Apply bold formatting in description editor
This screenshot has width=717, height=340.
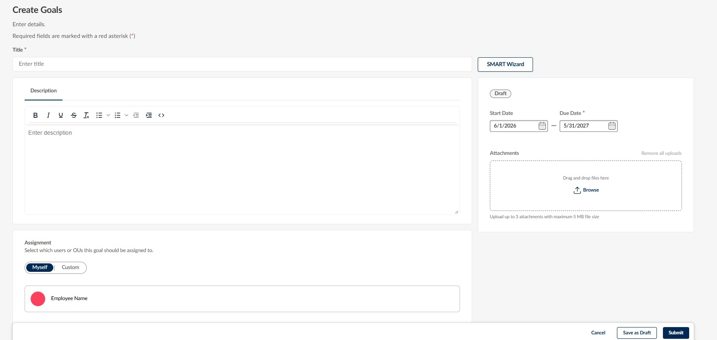[36, 115]
